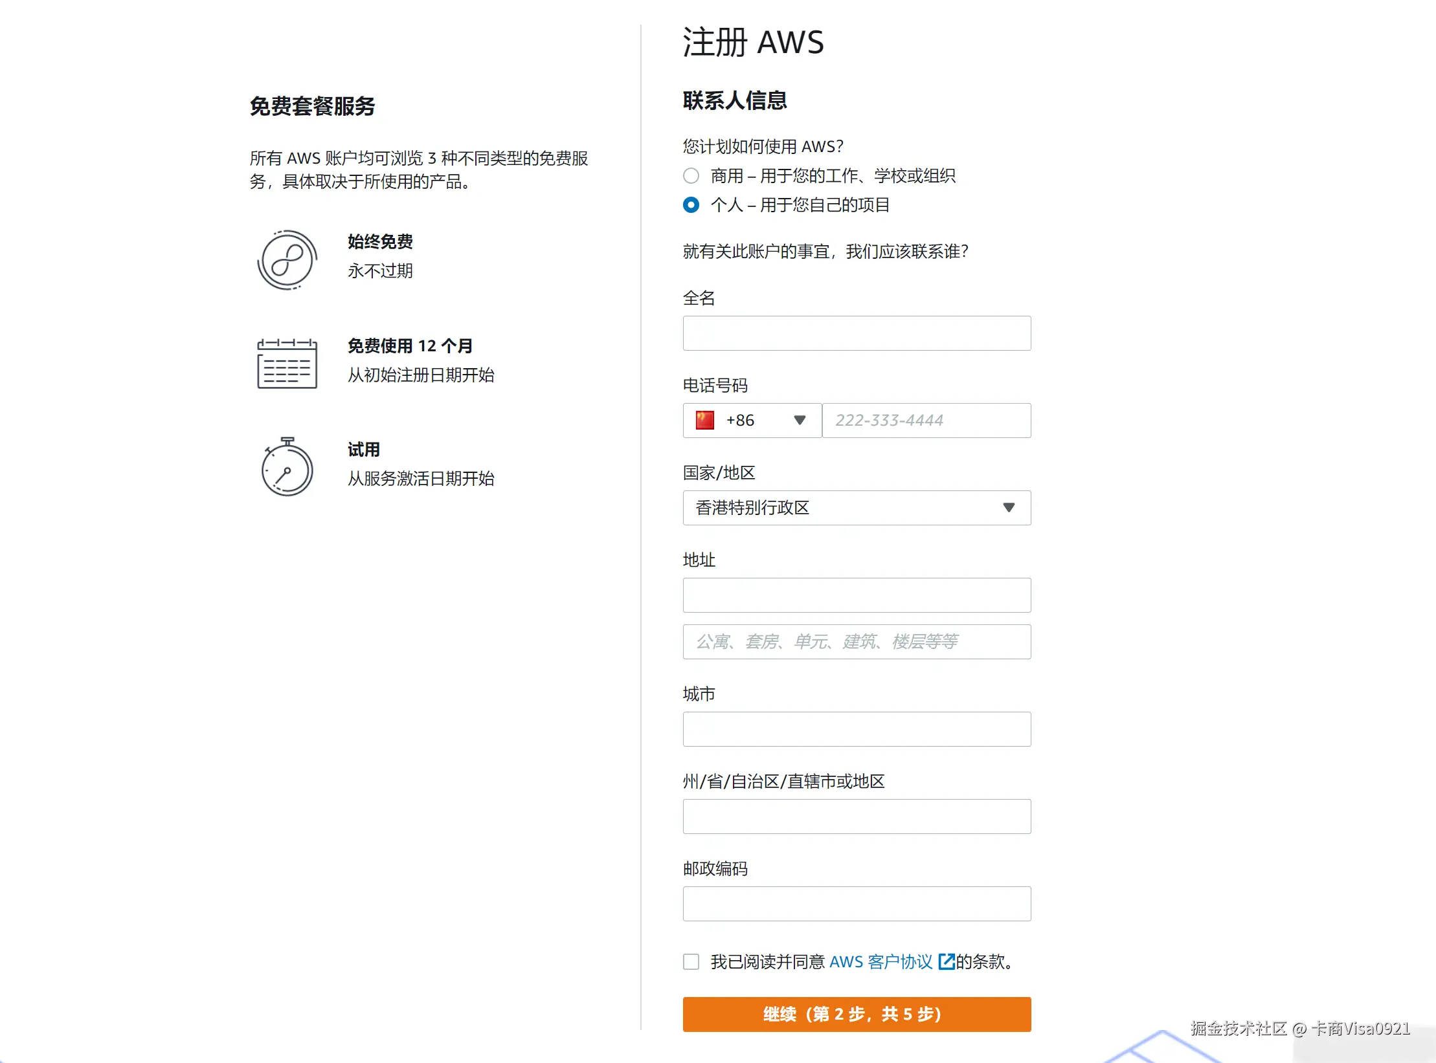The width and height of the screenshot is (1436, 1063).
Task: Click the first 地址 address field
Action: [x=856, y=595]
